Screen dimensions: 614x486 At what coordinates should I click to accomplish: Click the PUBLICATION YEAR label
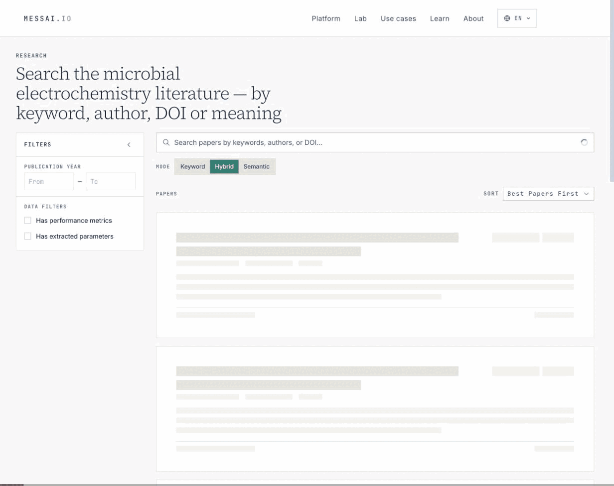52,166
